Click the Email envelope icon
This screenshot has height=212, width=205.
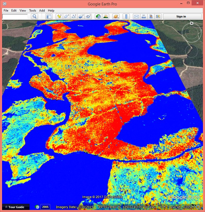(x=136, y=16)
